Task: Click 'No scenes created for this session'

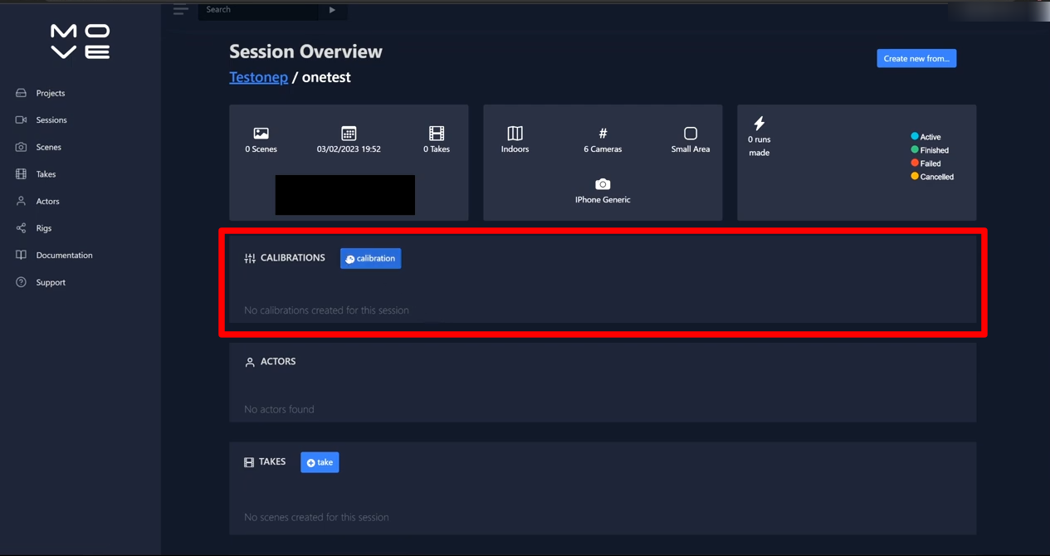Action: pyautogui.click(x=316, y=517)
